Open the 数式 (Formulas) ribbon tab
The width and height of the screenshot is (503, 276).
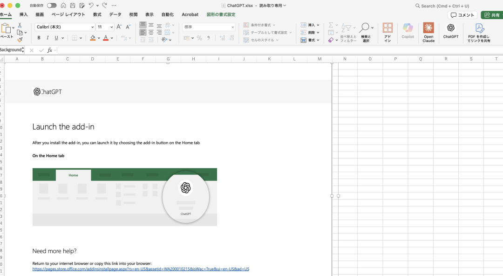pos(97,14)
